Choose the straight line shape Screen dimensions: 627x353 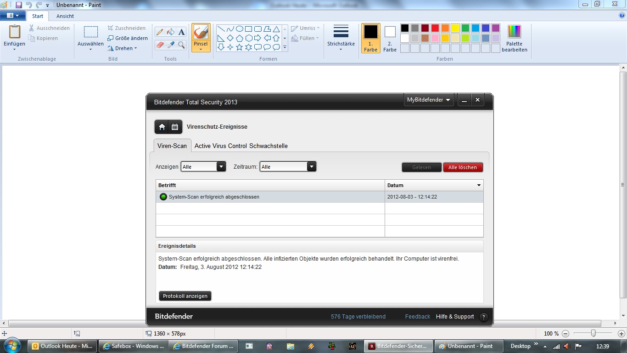click(x=221, y=29)
